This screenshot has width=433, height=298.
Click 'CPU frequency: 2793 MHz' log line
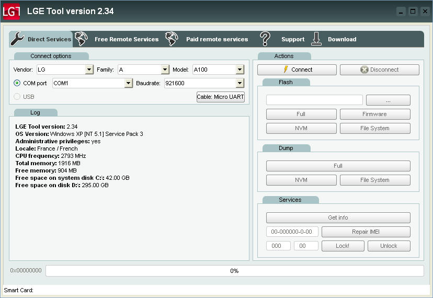tap(51, 156)
